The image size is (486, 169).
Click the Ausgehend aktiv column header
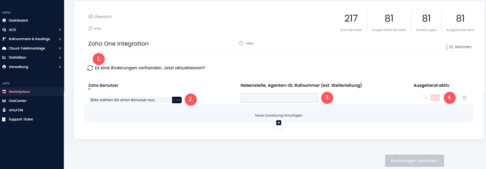[x=431, y=85]
